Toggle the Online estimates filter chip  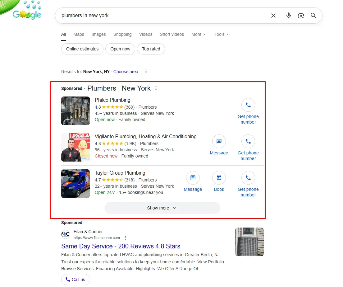82,49
